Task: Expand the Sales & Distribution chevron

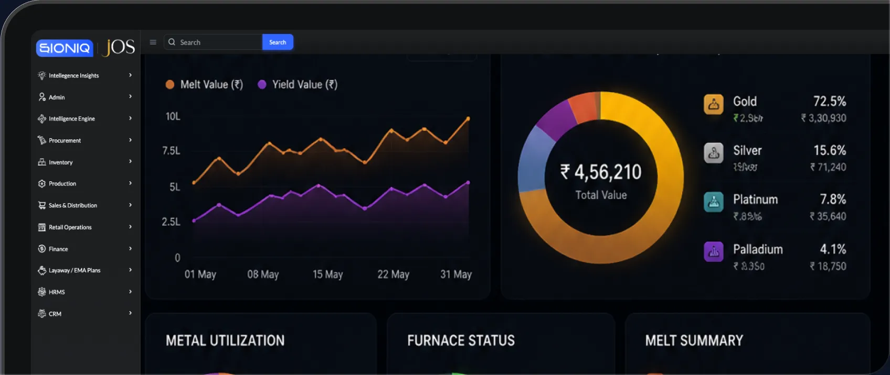Action: point(130,205)
